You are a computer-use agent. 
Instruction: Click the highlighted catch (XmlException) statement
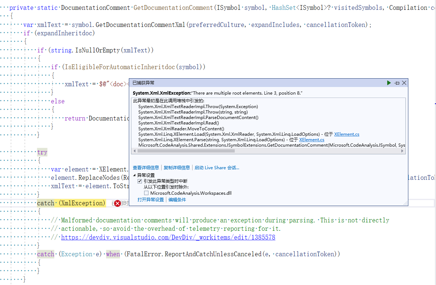pyautogui.click(x=71, y=203)
